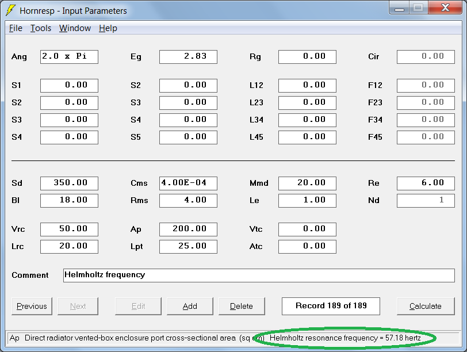Click the Nd field showing 1
Screen dimensions: 467x352
point(426,200)
